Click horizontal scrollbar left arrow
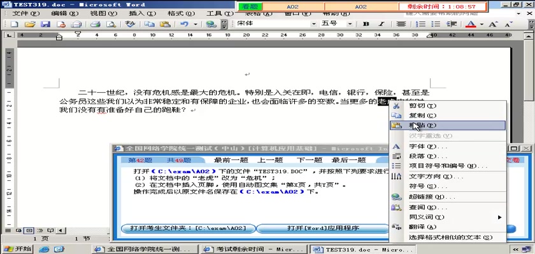 click(x=61, y=231)
